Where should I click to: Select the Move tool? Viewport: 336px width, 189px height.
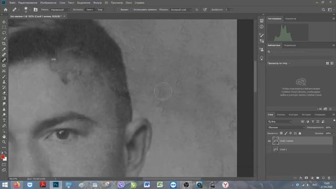[4, 22]
